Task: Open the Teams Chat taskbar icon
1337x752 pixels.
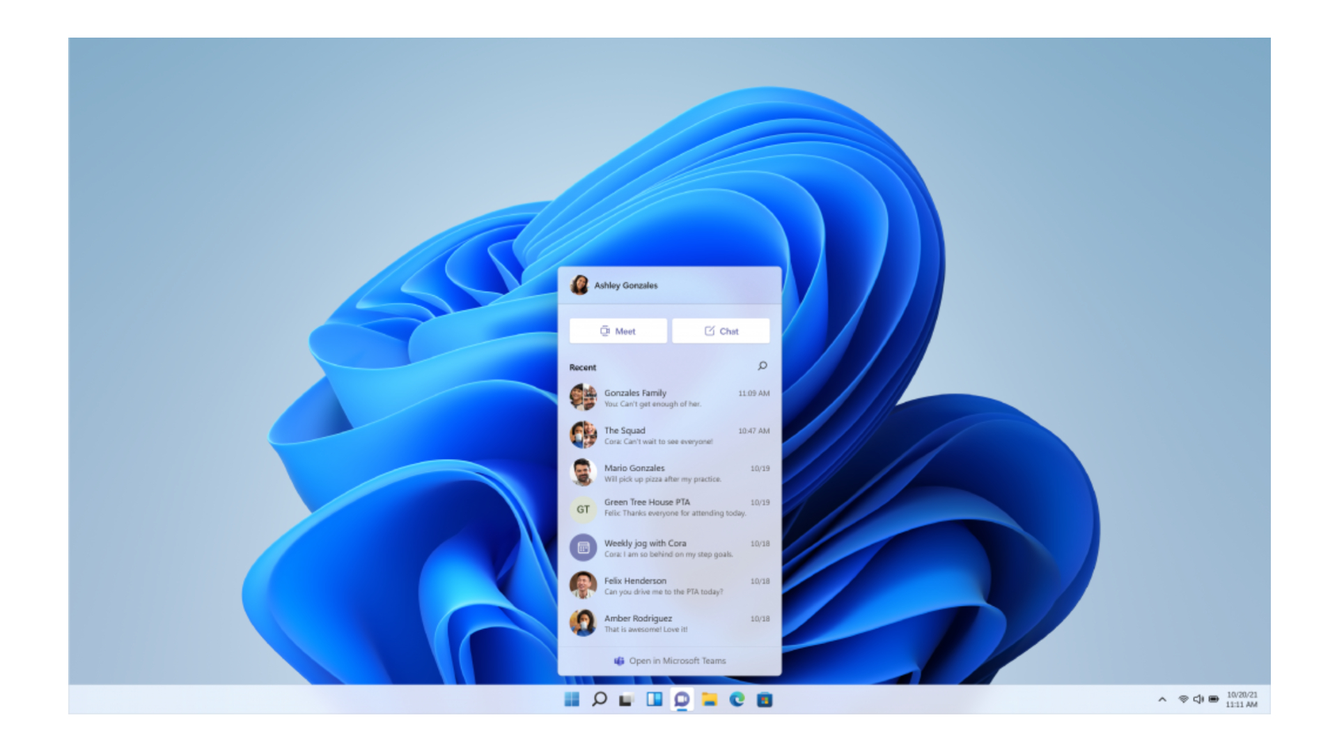Action: 682,699
